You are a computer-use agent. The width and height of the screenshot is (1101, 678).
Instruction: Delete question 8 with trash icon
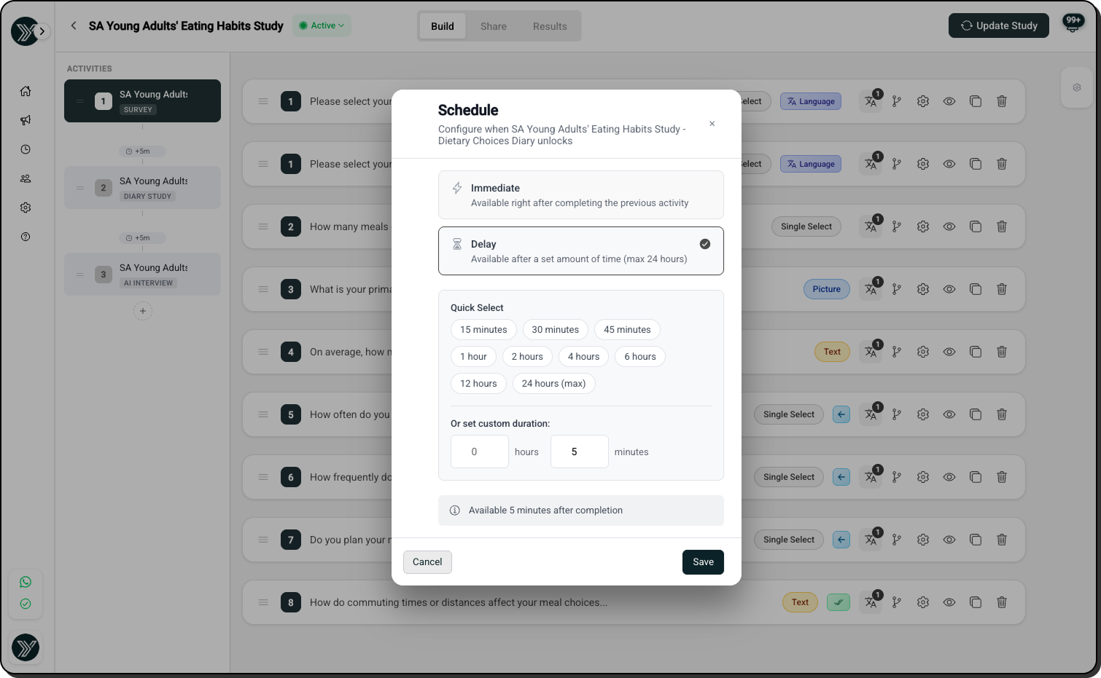(1002, 602)
